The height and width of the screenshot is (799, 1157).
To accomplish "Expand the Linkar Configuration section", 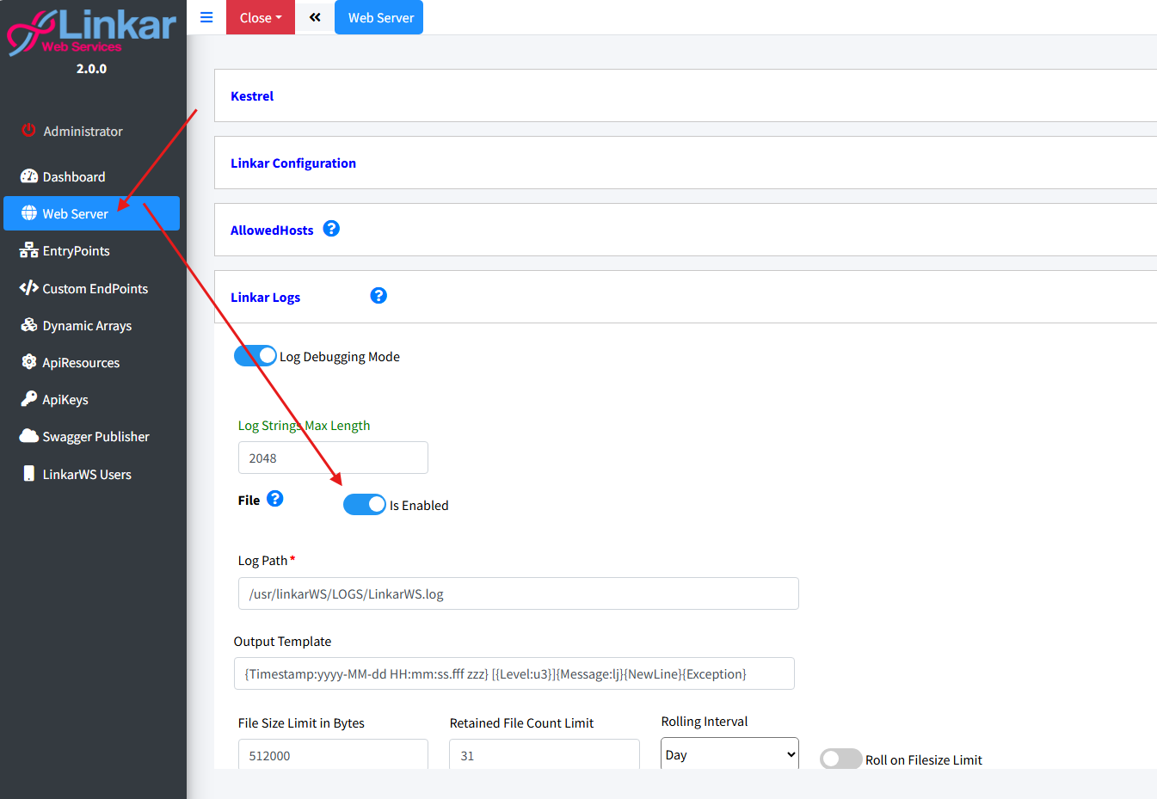I will coord(293,163).
